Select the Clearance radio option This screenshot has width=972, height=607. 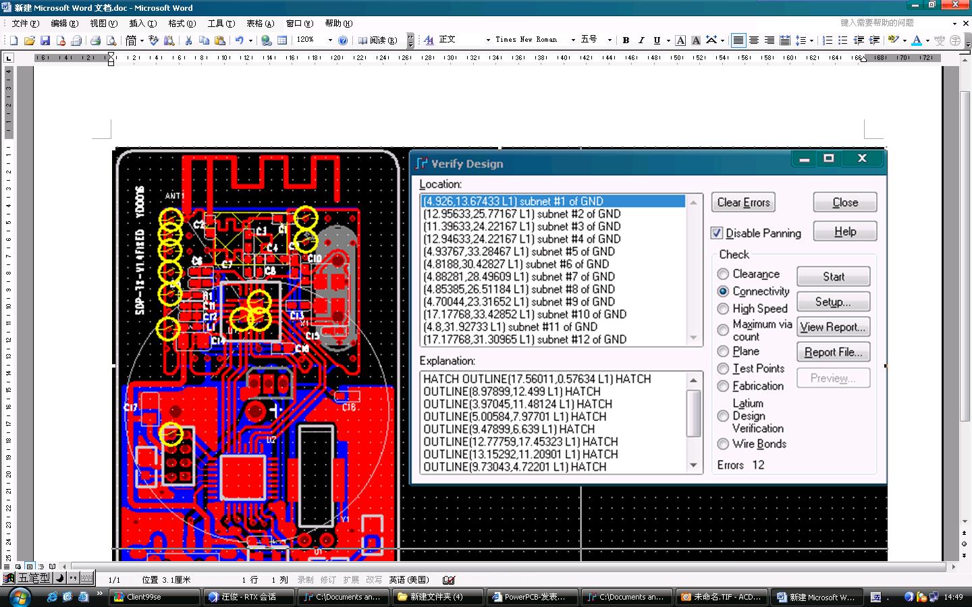point(723,274)
